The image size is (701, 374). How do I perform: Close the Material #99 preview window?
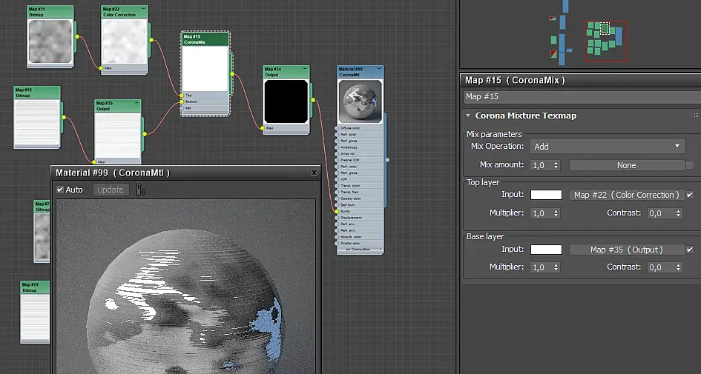coord(314,173)
